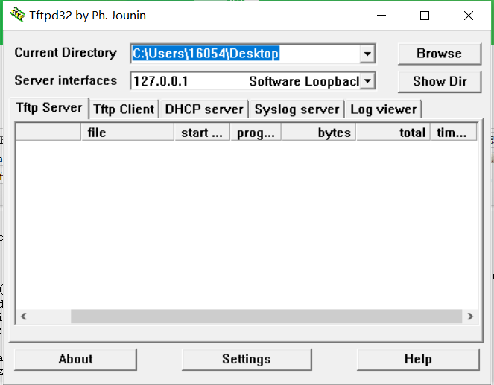Open the DHCP server tab
This screenshot has height=385, width=494.
click(204, 109)
